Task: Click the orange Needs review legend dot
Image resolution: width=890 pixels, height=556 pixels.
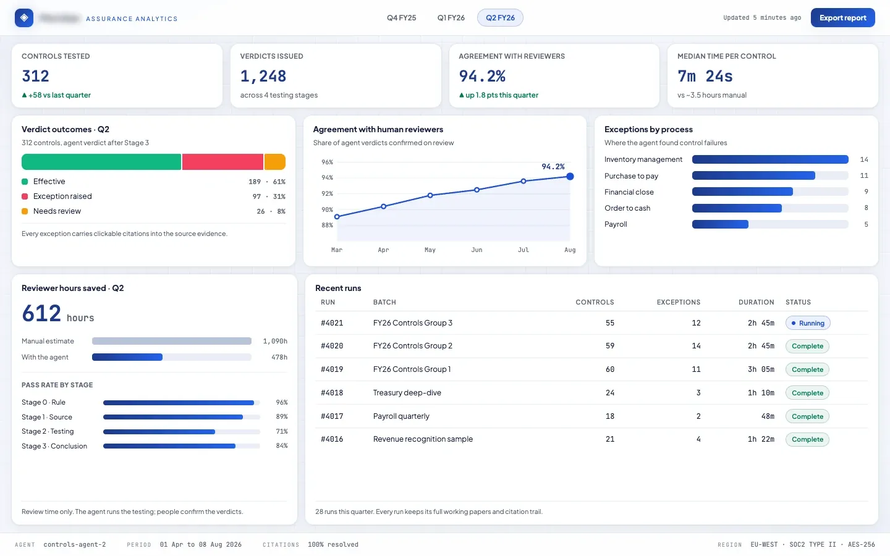Action: tap(25, 211)
